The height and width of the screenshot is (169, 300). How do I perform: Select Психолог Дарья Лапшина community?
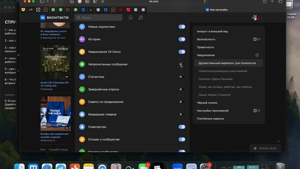(x=216, y=79)
